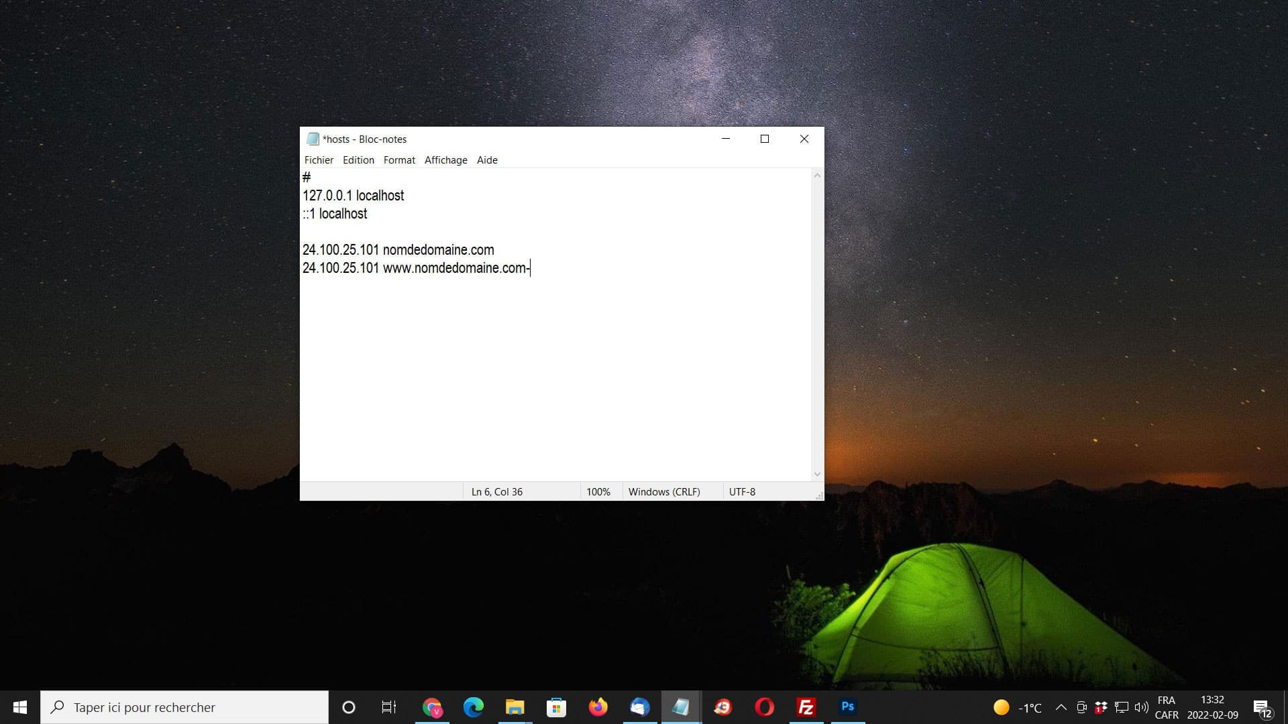1288x724 pixels.
Task: Click the www.nomdedomaine.com line
Action: coord(416,268)
